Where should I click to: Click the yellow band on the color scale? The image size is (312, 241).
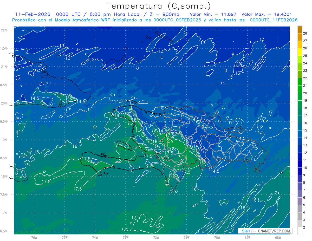(300, 52)
